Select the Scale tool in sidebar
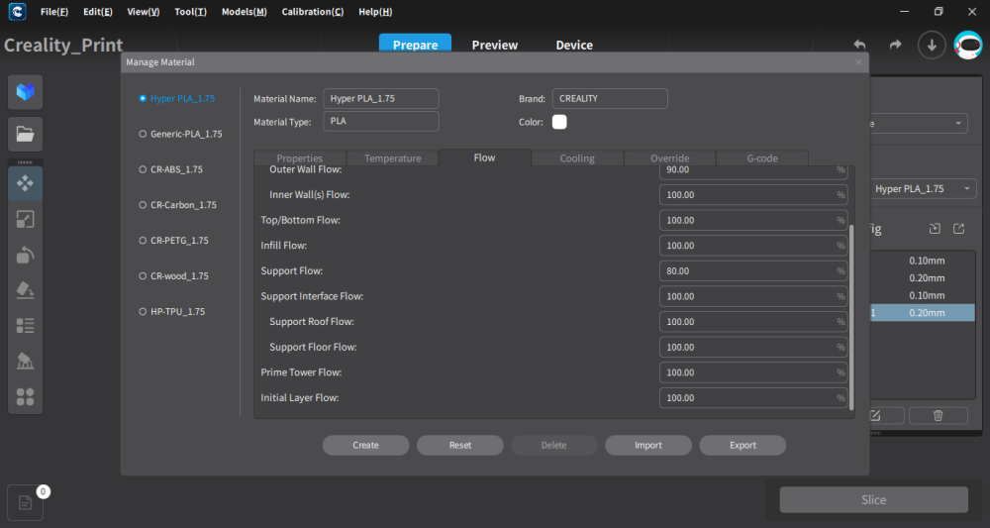This screenshot has height=528, width=990. coord(26,219)
